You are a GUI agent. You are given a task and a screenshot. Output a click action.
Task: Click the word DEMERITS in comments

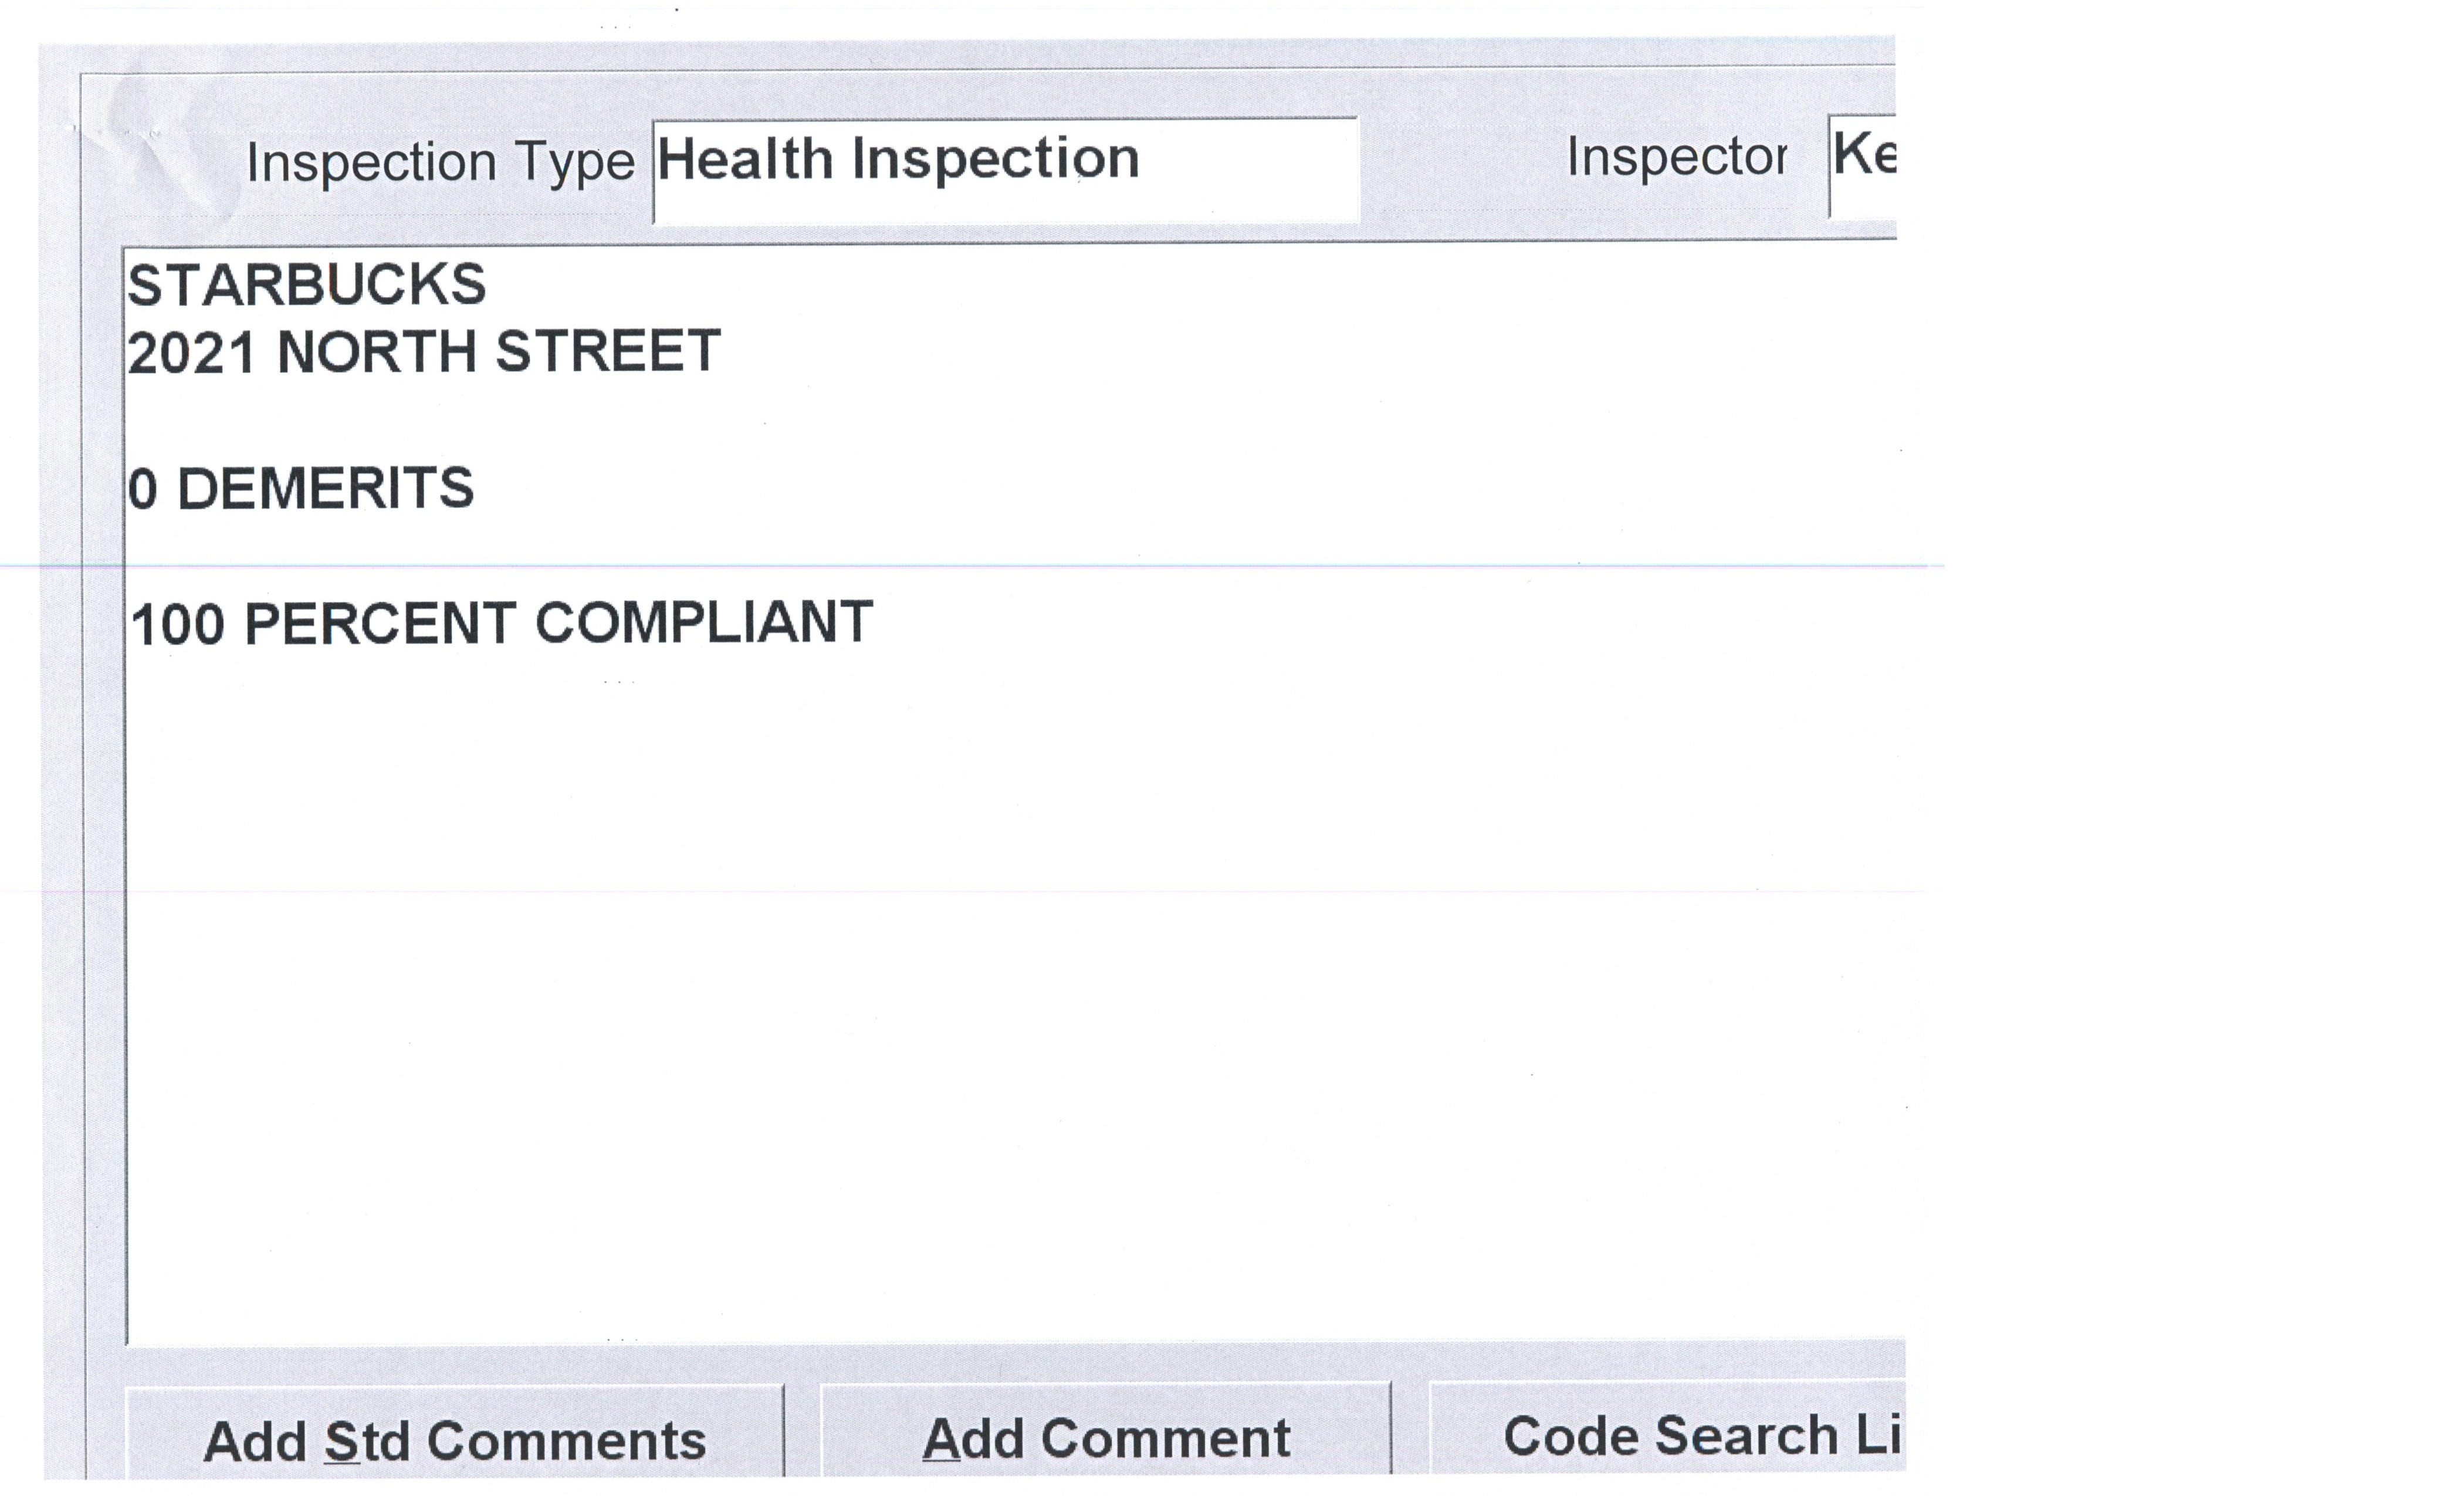pyautogui.click(x=325, y=489)
